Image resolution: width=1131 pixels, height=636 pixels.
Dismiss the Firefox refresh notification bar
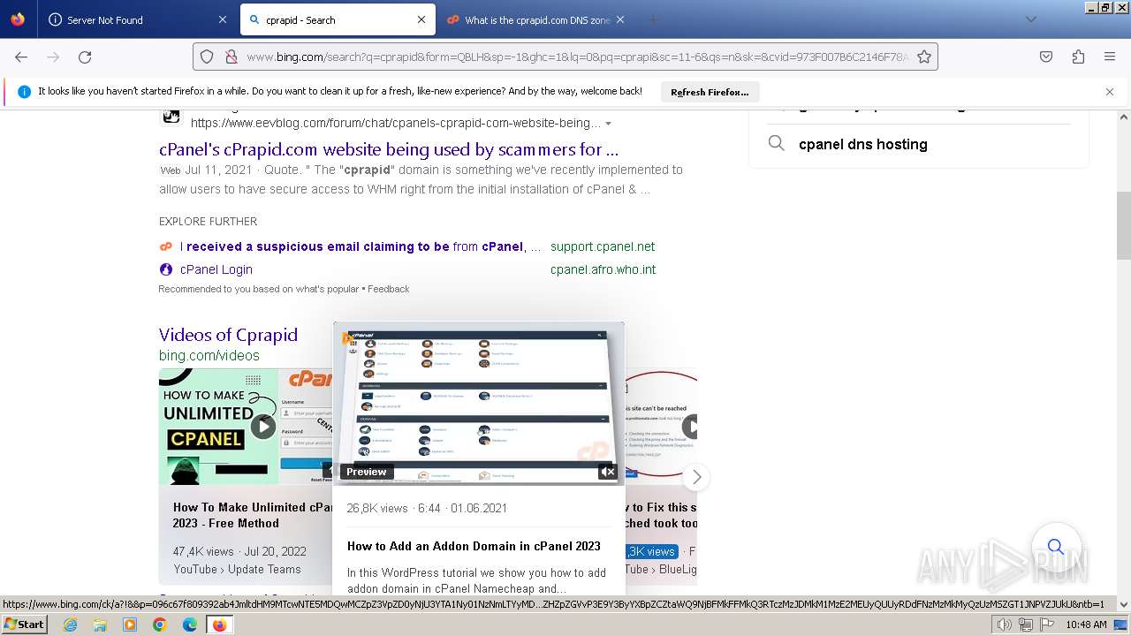(1110, 92)
